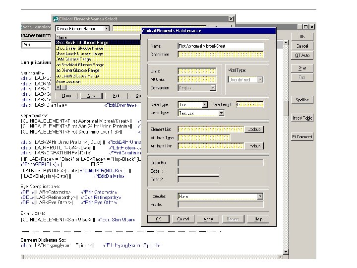357x268 pixels.
Task: Select the '2hpc Breakfast Glucose Range' row
Action: point(98,42)
